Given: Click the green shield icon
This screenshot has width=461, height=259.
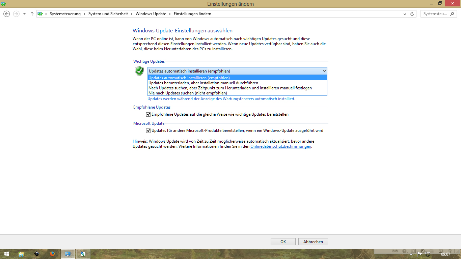Looking at the screenshot, I should [x=139, y=71].
